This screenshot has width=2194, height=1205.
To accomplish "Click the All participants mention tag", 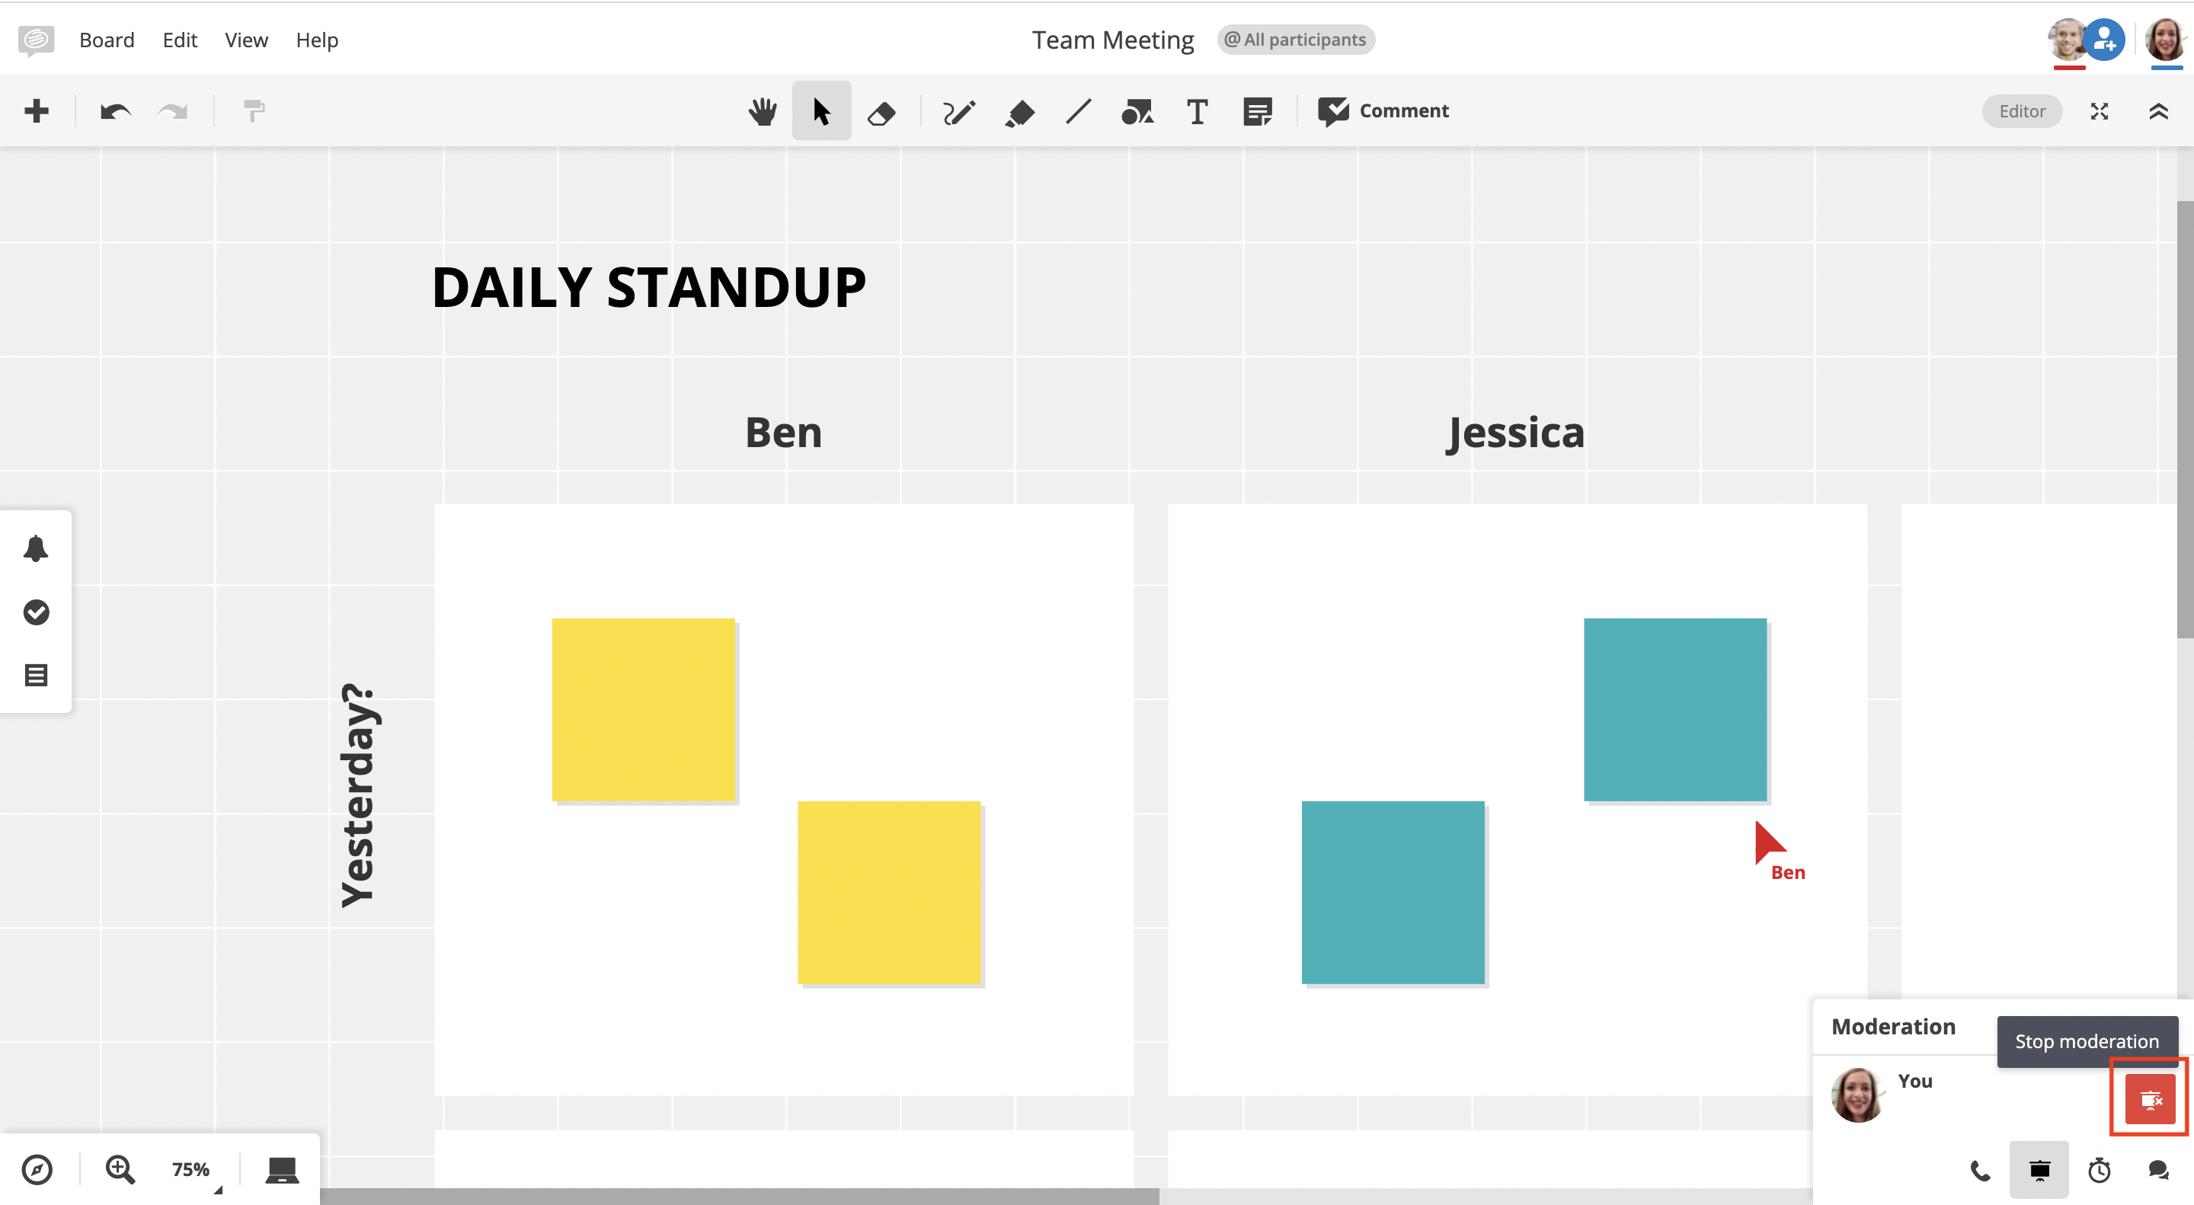I will pos(1295,40).
